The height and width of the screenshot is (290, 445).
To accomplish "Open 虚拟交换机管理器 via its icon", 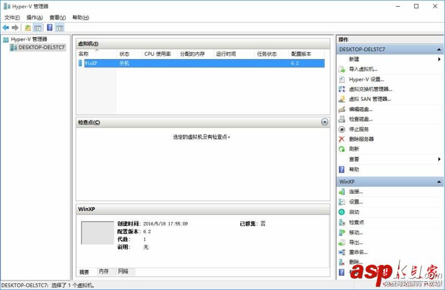I will click(342, 89).
